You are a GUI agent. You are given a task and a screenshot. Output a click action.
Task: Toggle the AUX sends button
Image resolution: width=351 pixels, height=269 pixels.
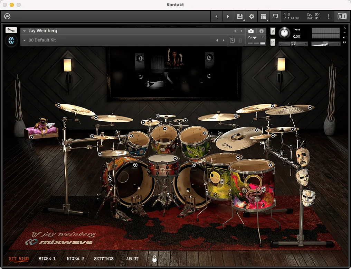(344, 37)
